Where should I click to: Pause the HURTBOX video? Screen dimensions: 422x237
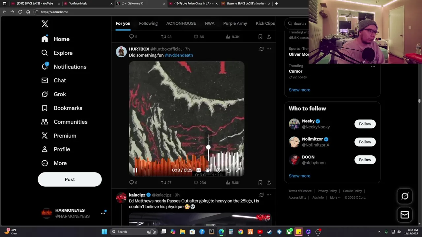135,170
